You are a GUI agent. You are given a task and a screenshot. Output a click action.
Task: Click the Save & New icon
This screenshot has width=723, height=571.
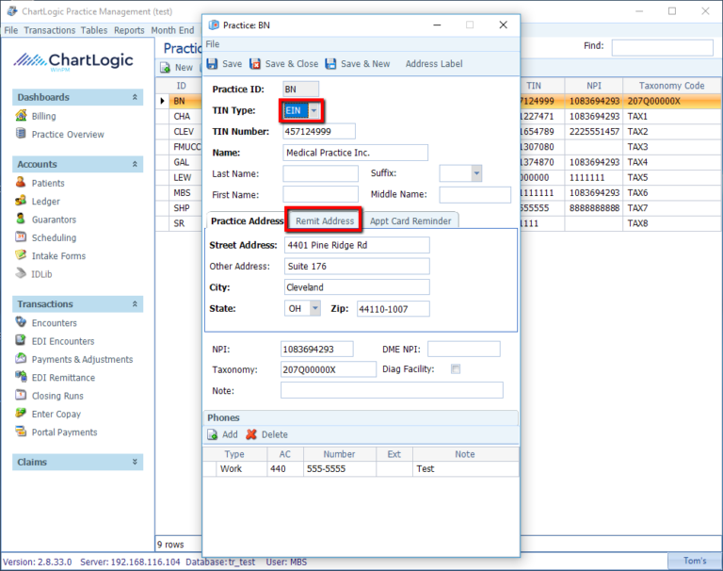click(330, 64)
